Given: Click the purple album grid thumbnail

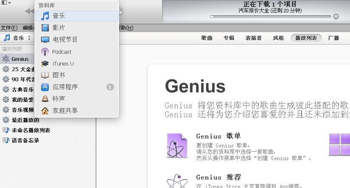Looking at the screenshot, I should click(339, 144).
